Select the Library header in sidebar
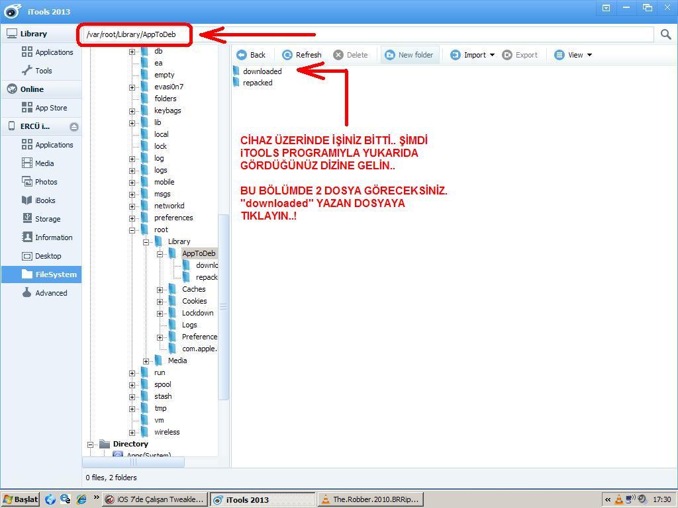The width and height of the screenshot is (678, 508). click(41, 34)
